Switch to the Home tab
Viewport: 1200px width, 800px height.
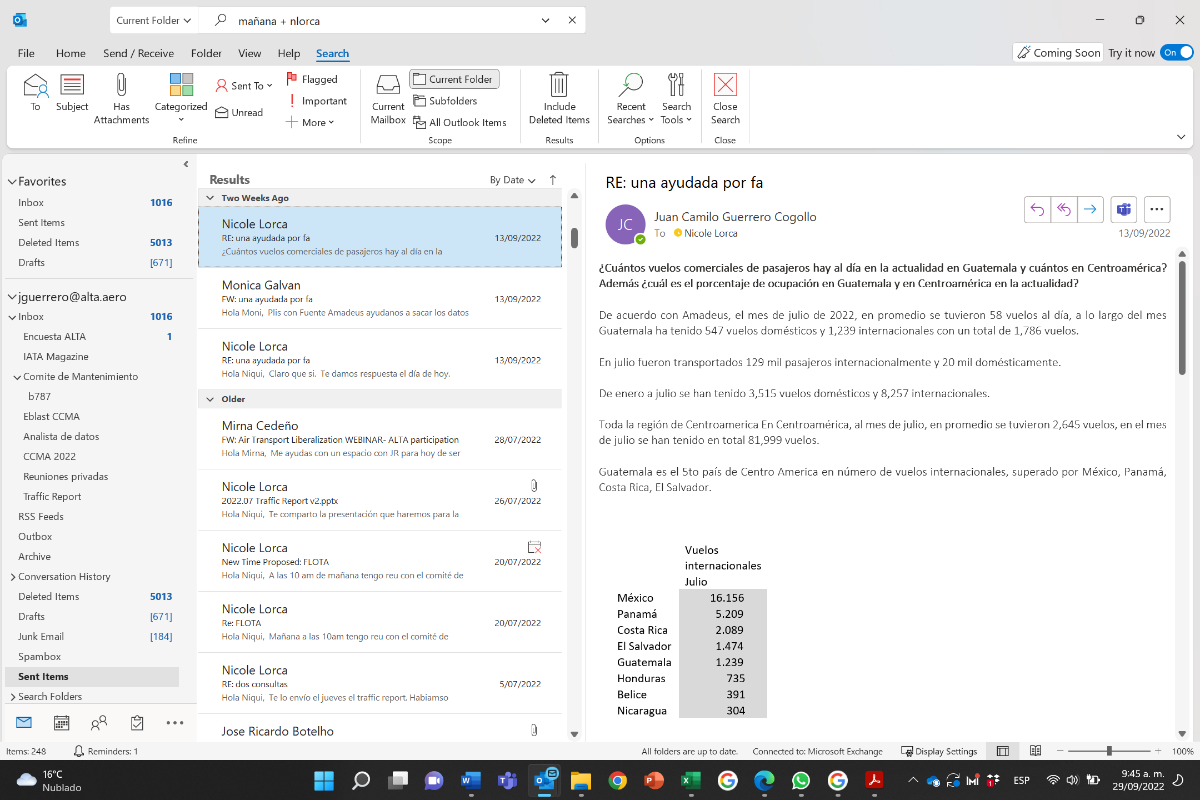(71, 53)
